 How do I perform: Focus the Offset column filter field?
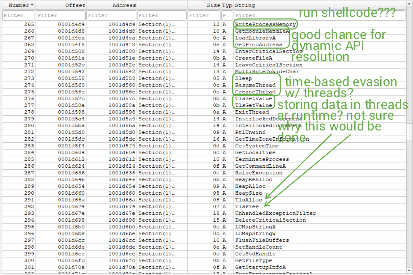tap(60, 15)
